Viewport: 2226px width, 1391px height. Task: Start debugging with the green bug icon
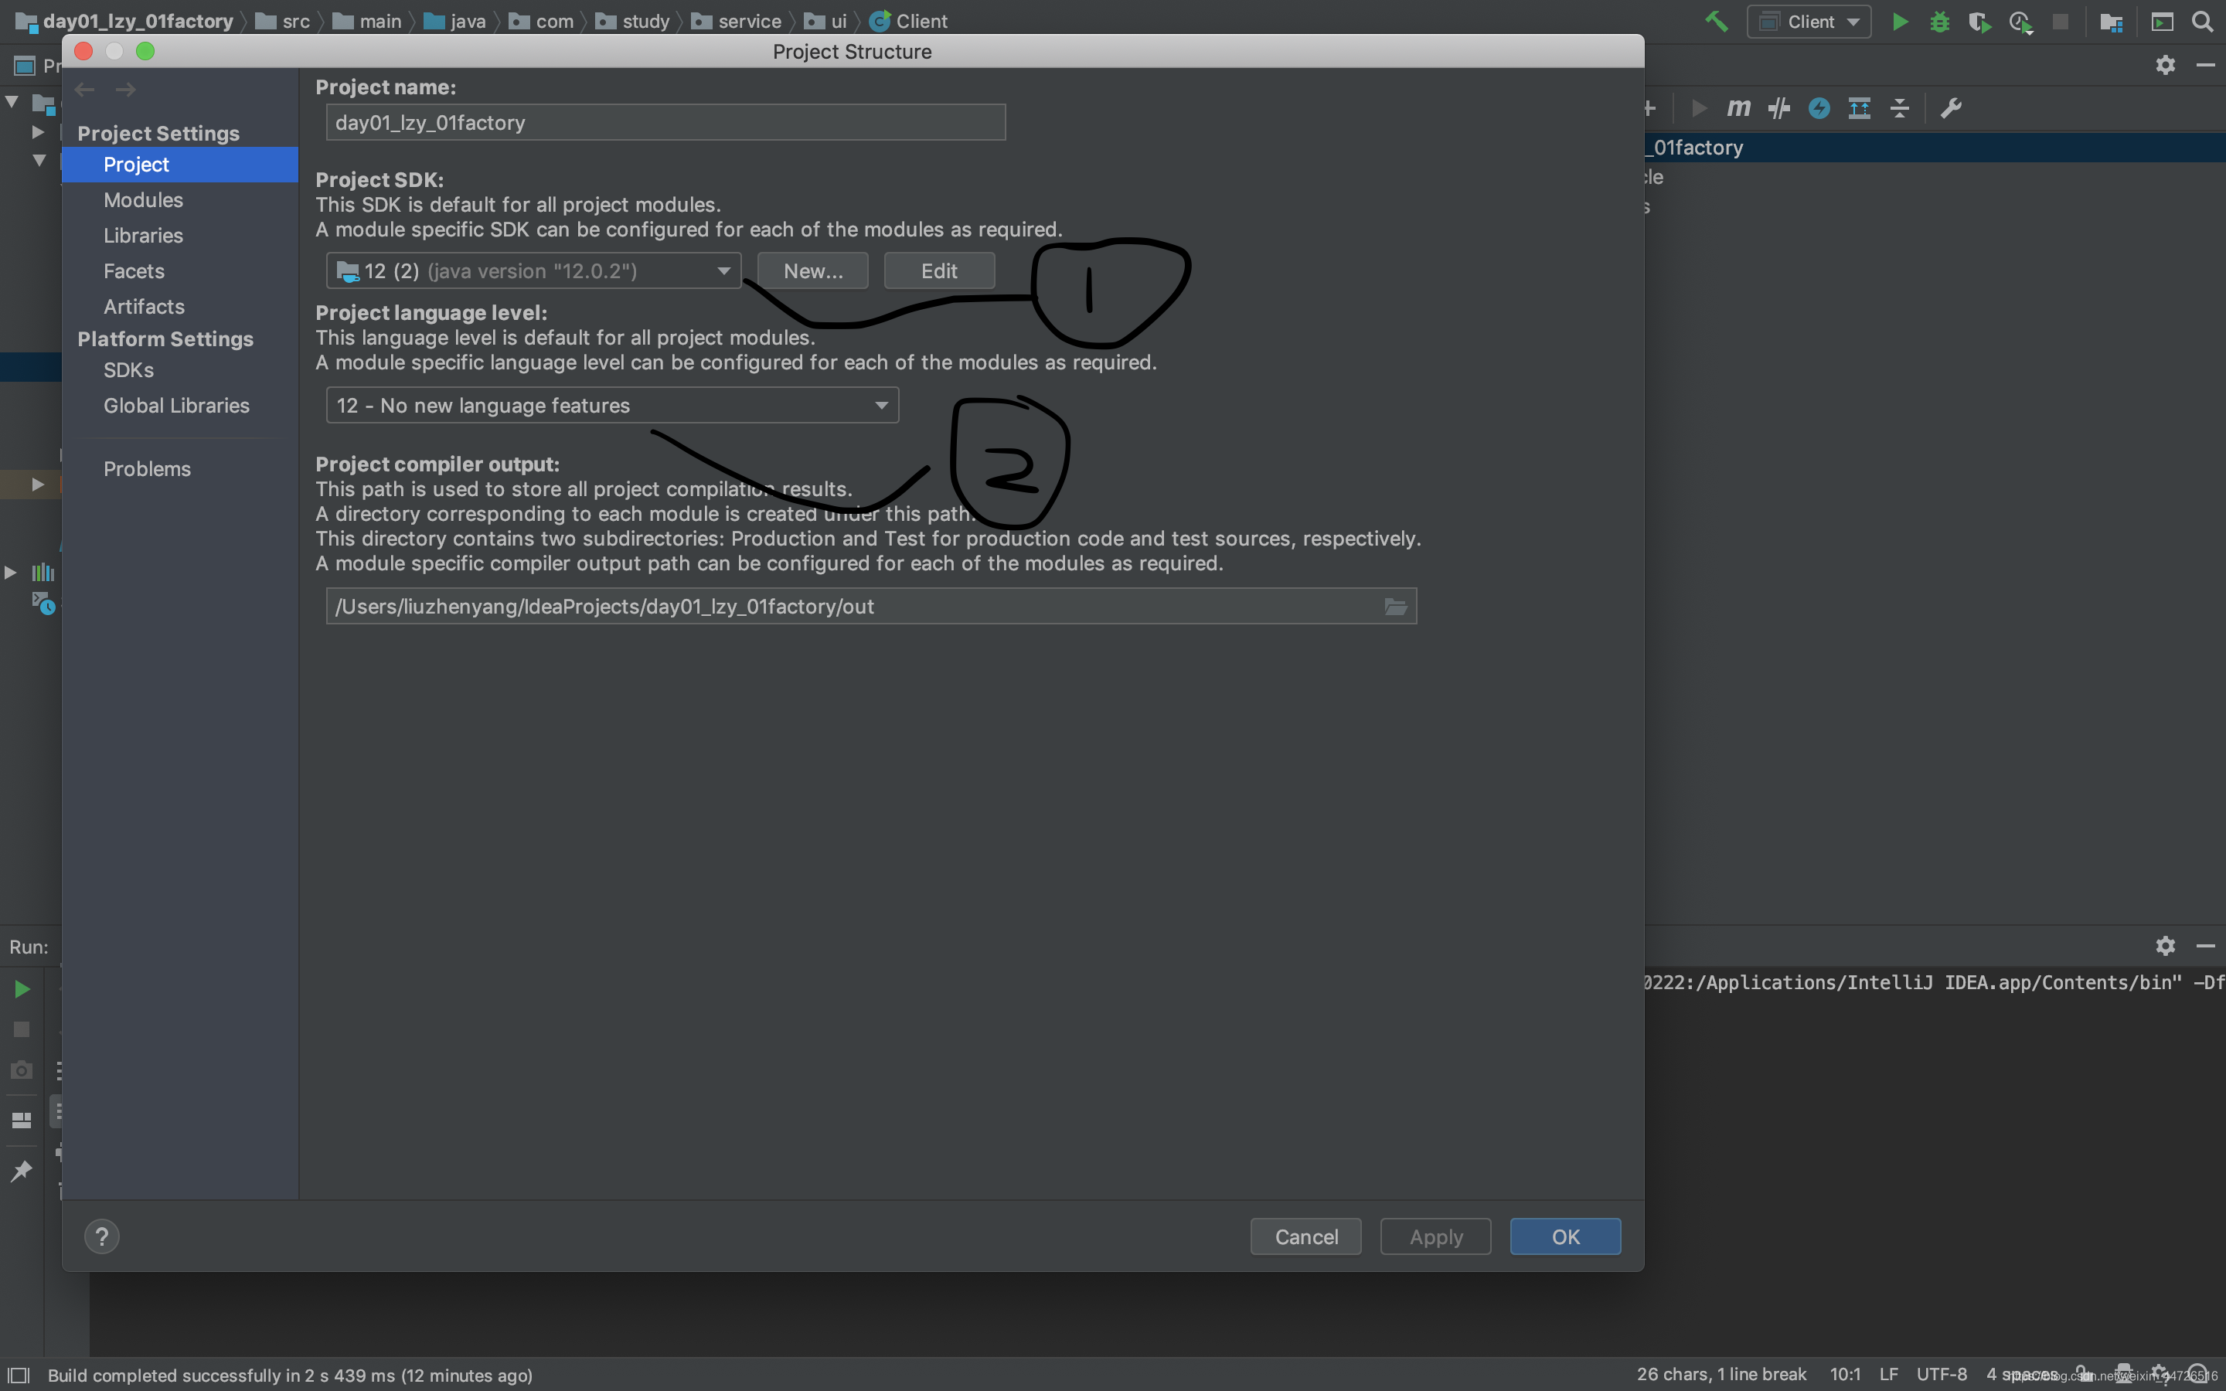[x=1940, y=21]
